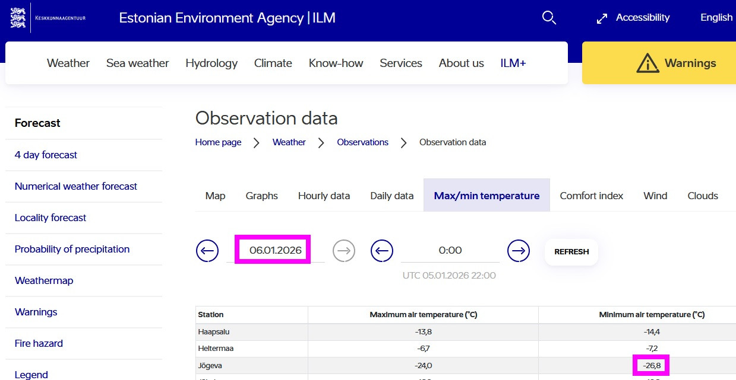
Task: Open the Hydrology menu
Action: click(x=211, y=63)
